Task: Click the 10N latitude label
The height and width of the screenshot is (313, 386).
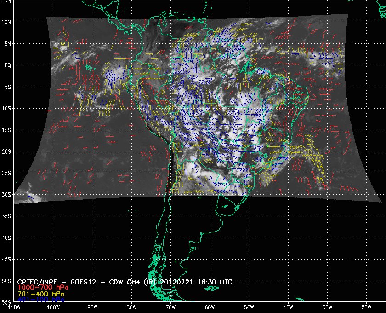Action: (x=6, y=22)
